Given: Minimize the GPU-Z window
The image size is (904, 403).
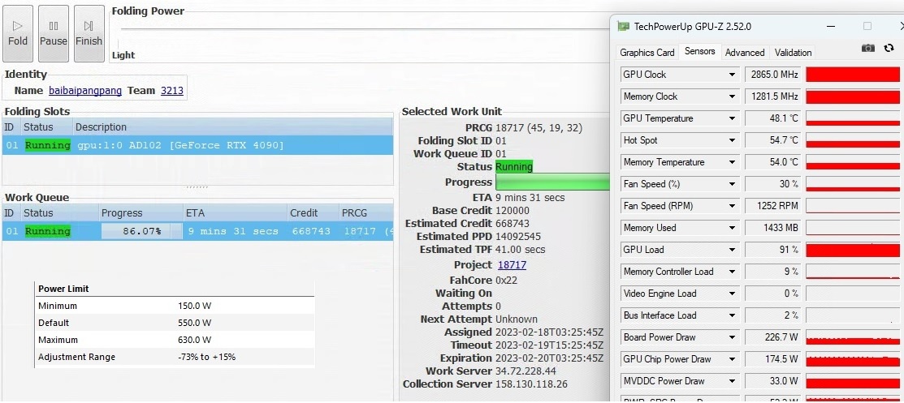Looking at the screenshot, I should pyautogui.click(x=831, y=27).
